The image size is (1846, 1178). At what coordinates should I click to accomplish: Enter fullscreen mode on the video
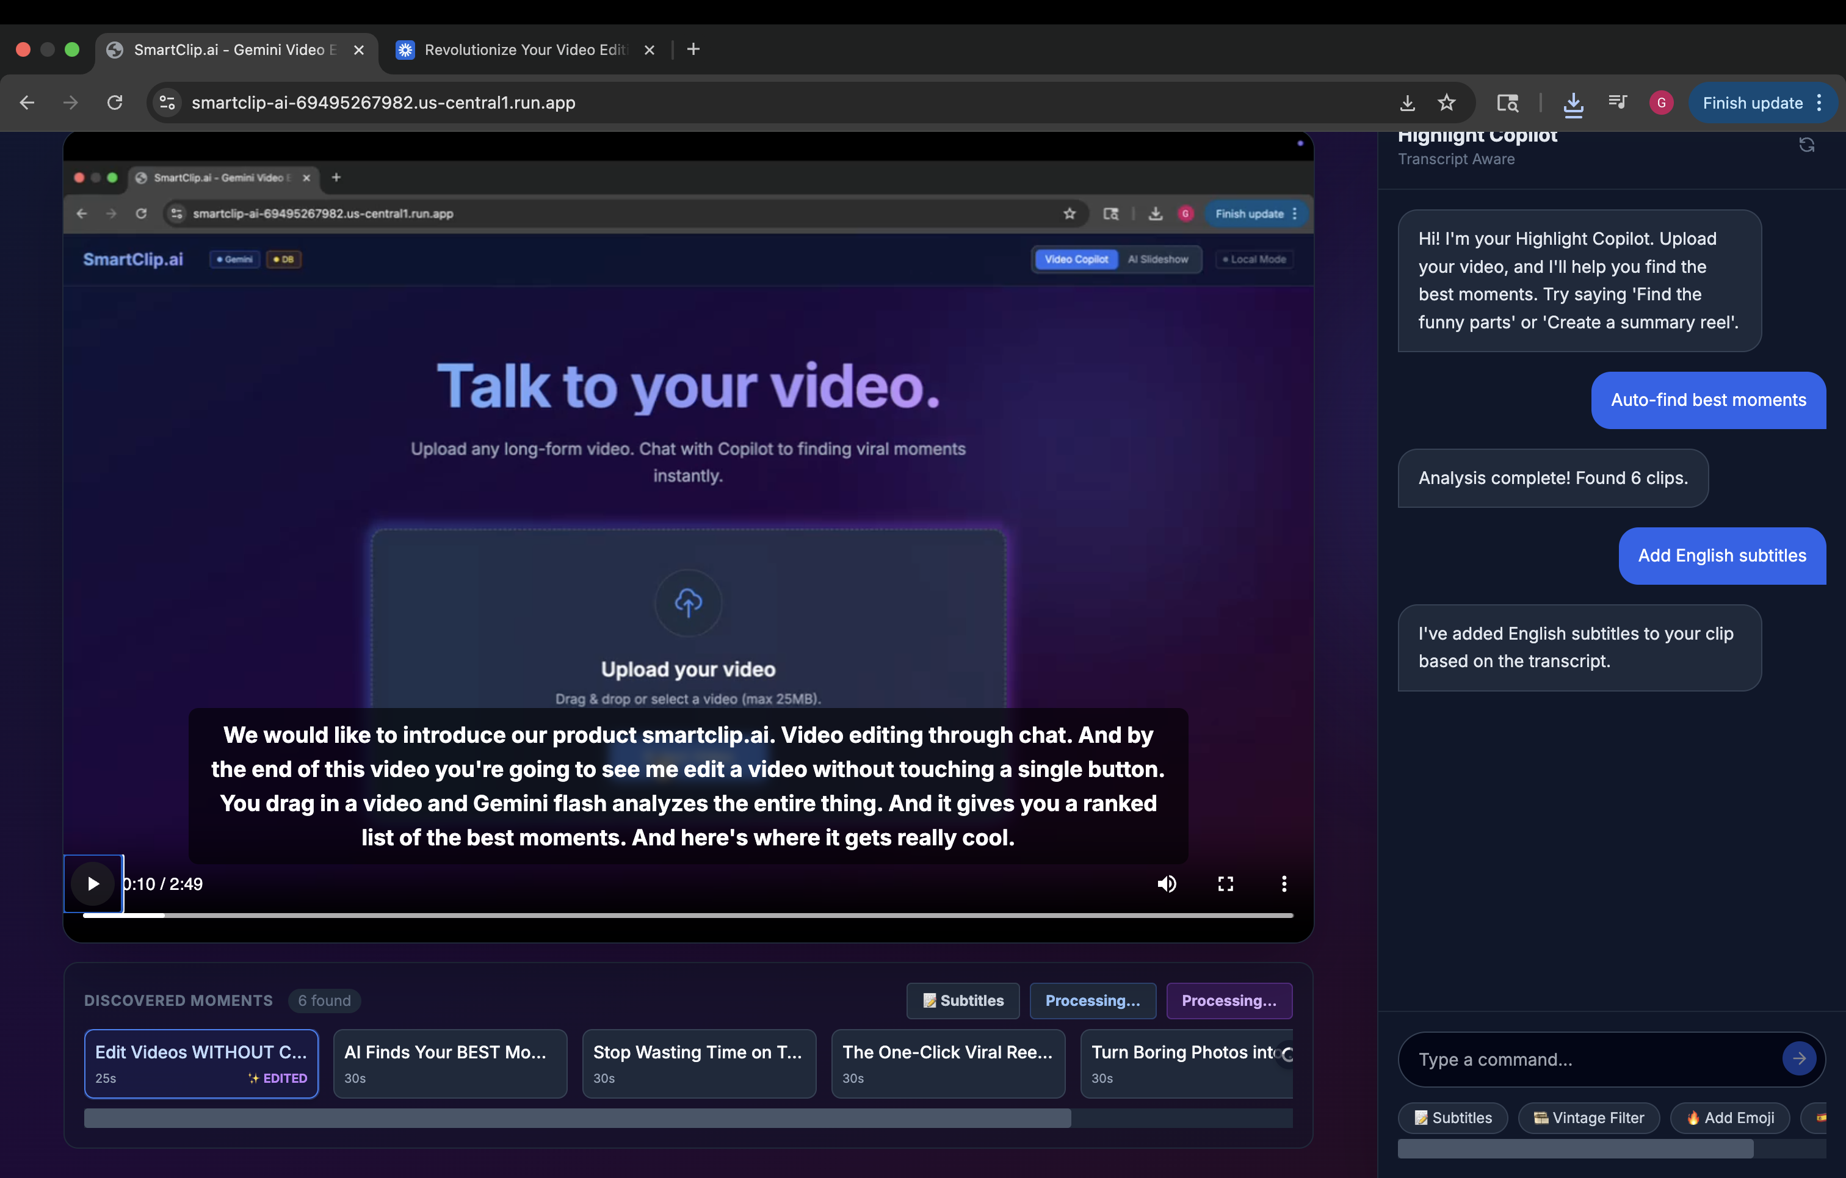pyautogui.click(x=1225, y=884)
